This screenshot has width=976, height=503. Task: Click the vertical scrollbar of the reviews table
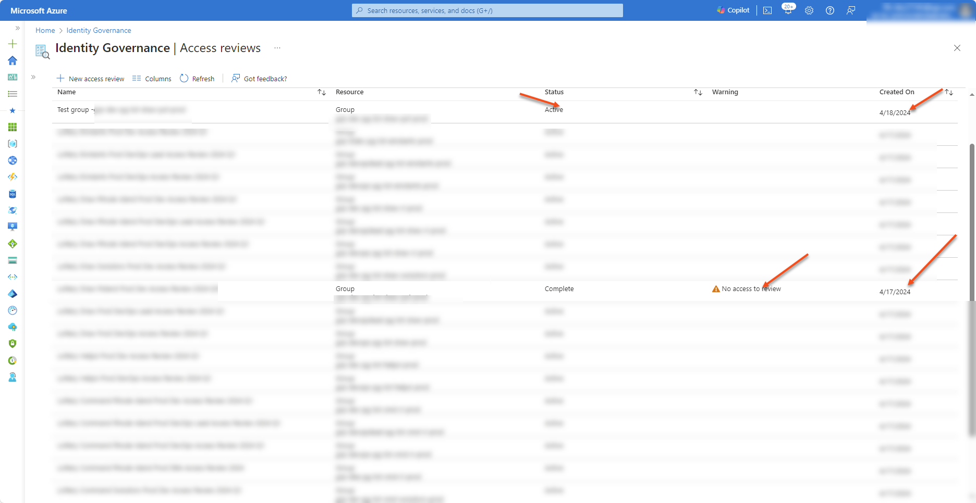coord(972,290)
